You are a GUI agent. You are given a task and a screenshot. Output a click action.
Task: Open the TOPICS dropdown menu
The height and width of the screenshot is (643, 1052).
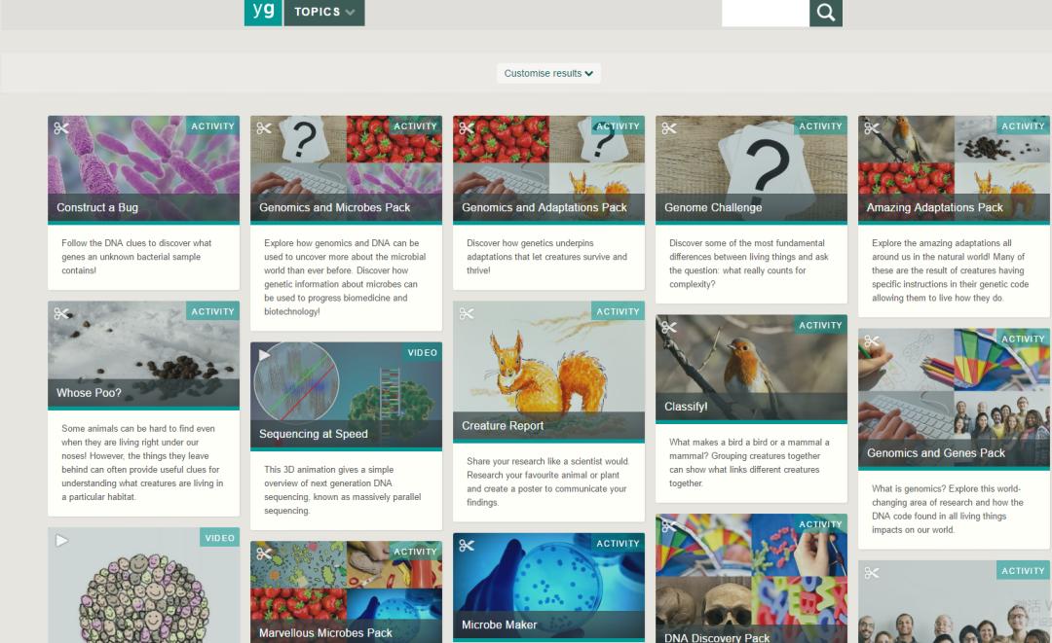(324, 12)
